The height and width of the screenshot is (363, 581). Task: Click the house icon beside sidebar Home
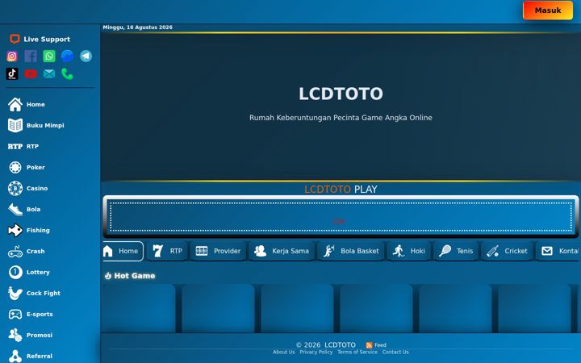[15, 104]
